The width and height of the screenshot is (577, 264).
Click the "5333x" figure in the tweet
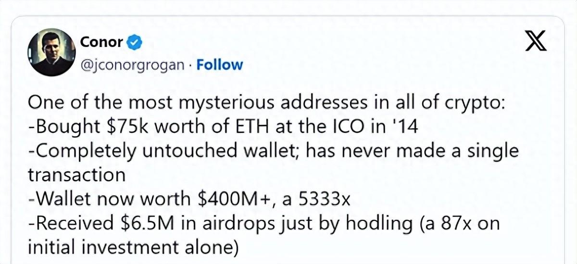325,198
